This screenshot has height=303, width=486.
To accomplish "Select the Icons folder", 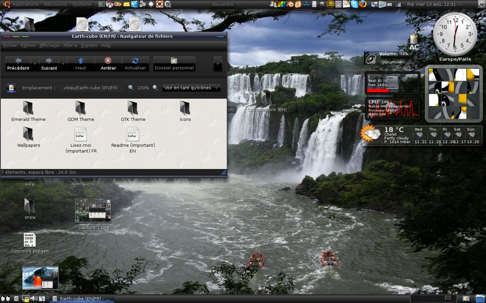I will tap(185, 112).
